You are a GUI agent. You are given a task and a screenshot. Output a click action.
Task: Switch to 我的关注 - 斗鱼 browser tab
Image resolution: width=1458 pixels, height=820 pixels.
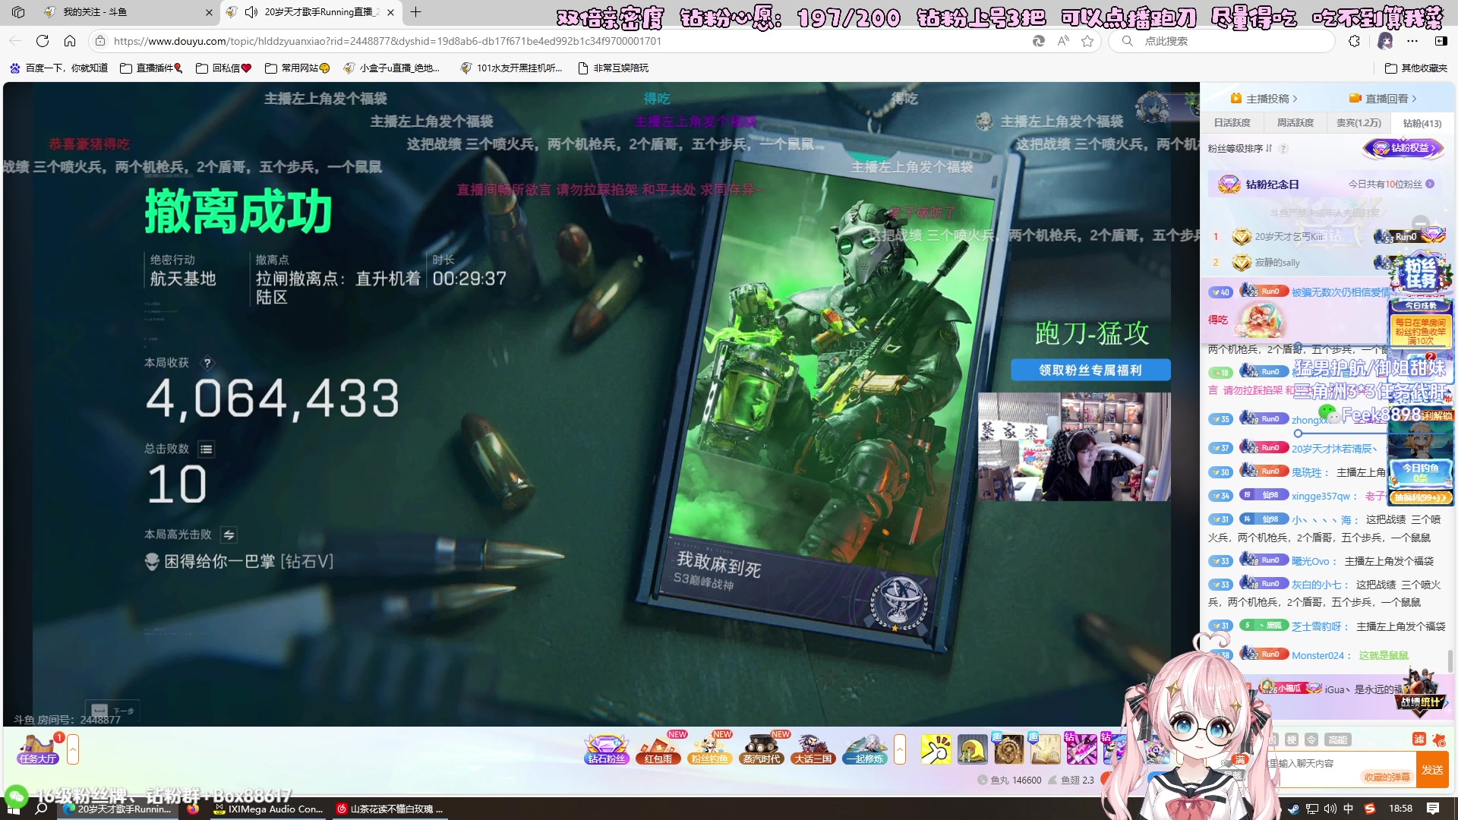[128, 12]
